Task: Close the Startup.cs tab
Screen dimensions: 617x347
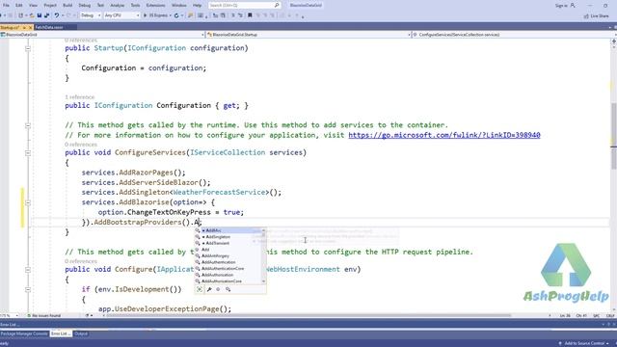Action: pos(30,27)
